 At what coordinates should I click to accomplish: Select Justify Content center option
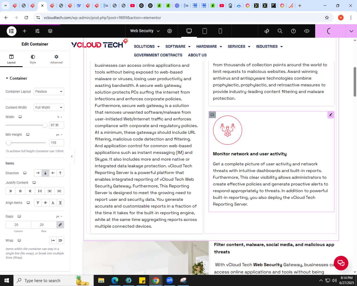coord(20,191)
